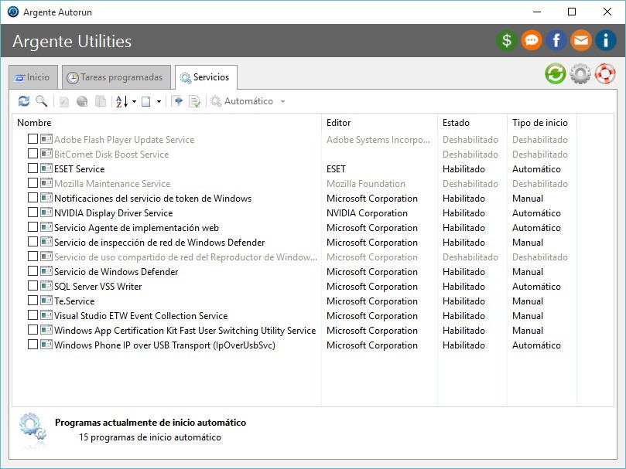626x469 pixels.
Task: Select the Te.Service row
Action: pyautogui.click(x=74, y=301)
